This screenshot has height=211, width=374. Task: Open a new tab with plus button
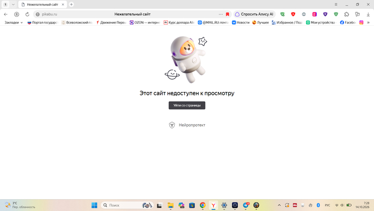click(71, 4)
